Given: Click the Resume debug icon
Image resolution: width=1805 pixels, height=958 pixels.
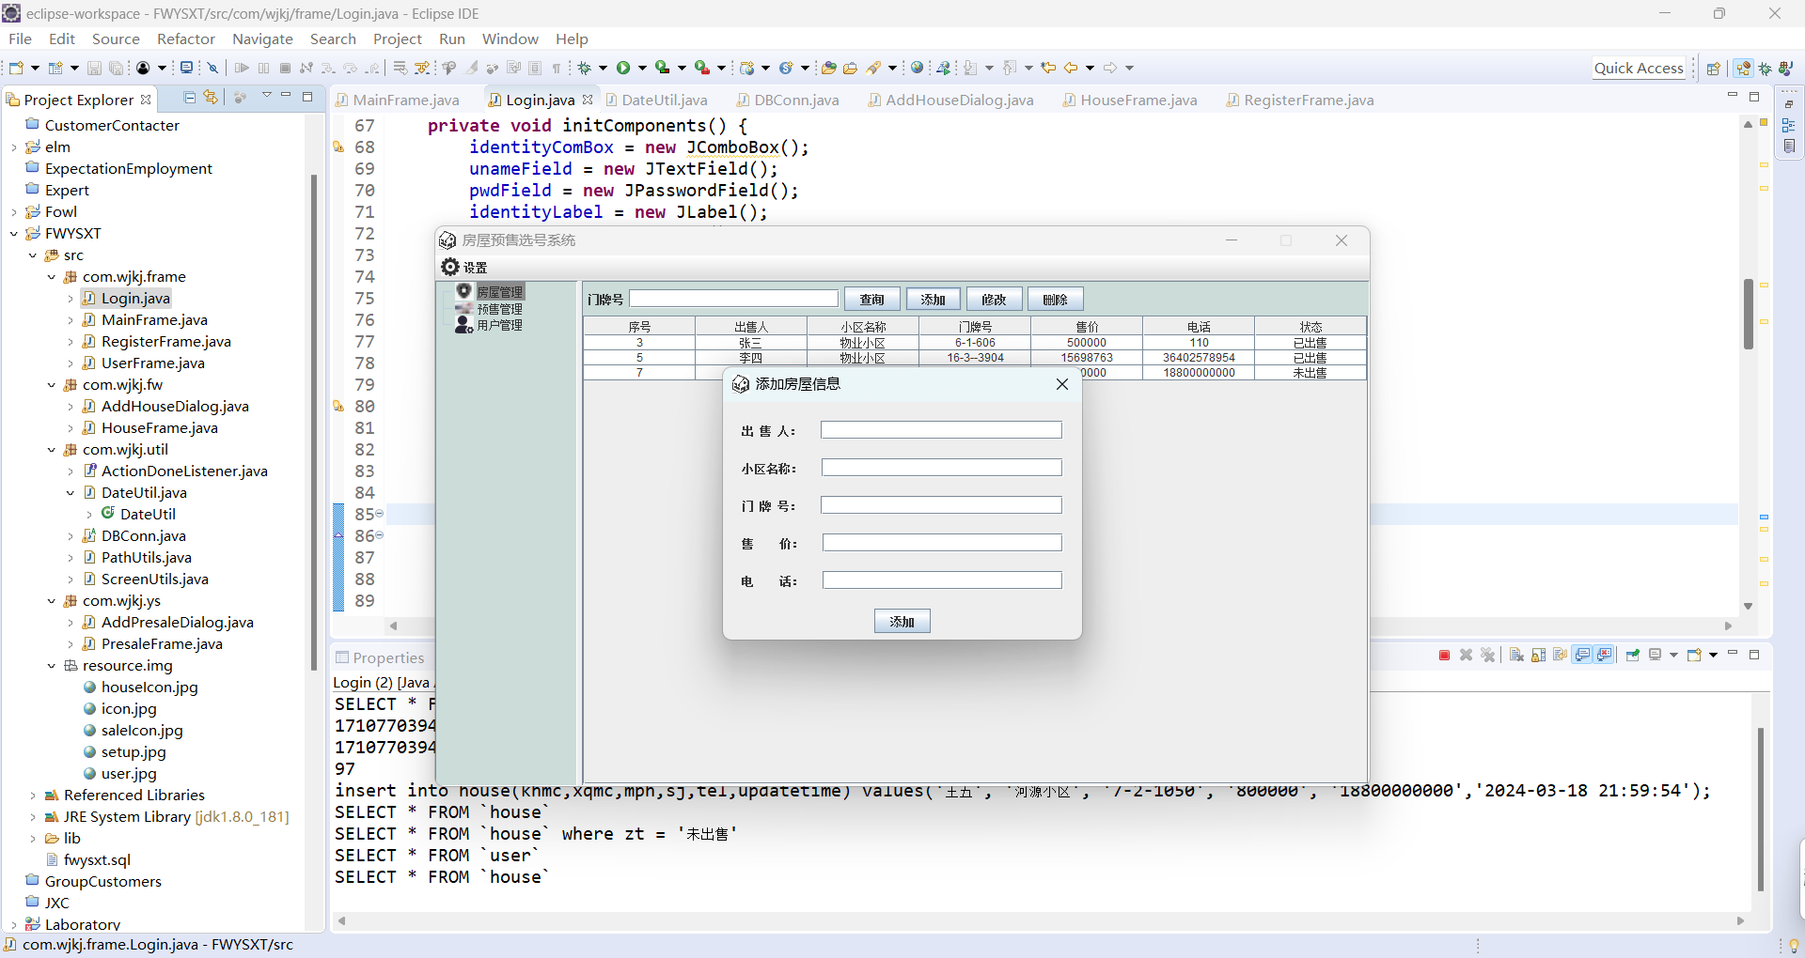Looking at the screenshot, I should click(242, 68).
